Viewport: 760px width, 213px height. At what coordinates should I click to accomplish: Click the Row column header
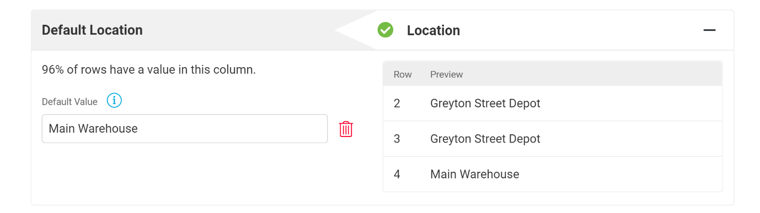[x=403, y=74]
